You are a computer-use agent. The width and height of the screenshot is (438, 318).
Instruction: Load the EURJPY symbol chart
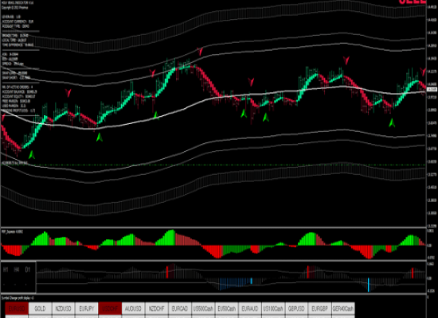click(x=87, y=308)
